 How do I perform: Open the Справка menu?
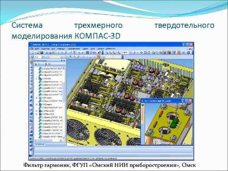(101, 49)
